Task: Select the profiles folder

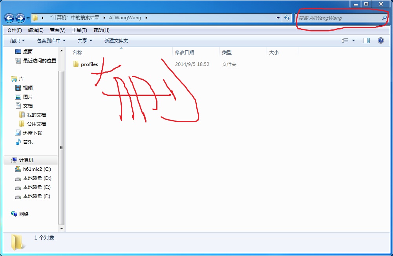Action: click(x=86, y=64)
